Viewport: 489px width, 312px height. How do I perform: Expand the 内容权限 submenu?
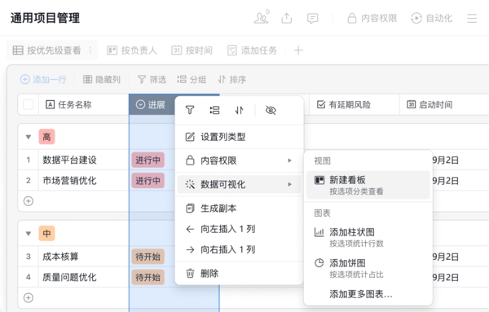pos(239,160)
